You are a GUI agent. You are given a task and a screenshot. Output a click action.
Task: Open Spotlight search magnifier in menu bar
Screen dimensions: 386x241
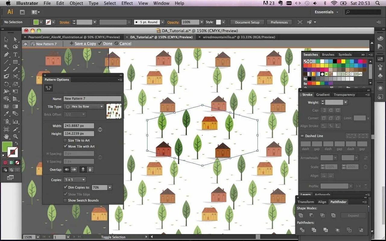pos(378,3)
